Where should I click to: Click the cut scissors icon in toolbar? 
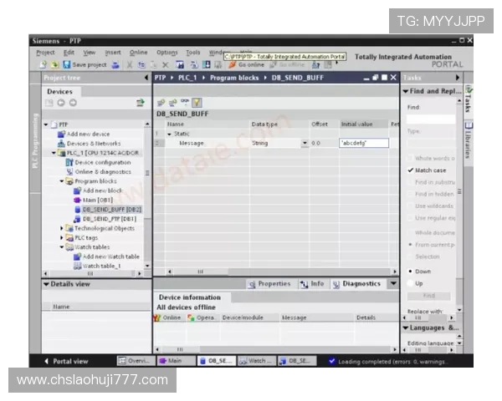pos(129,64)
